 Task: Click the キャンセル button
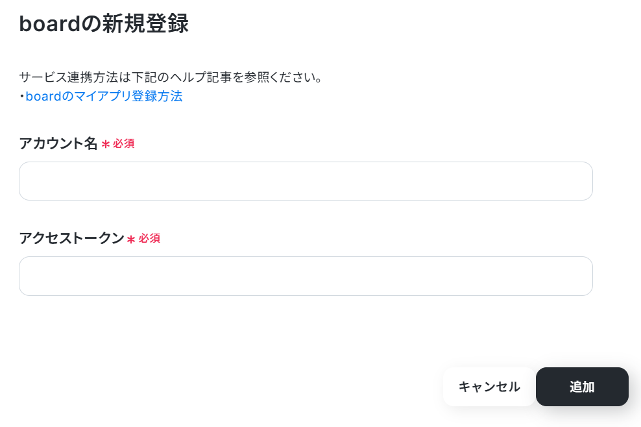pyautogui.click(x=489, y=387)
